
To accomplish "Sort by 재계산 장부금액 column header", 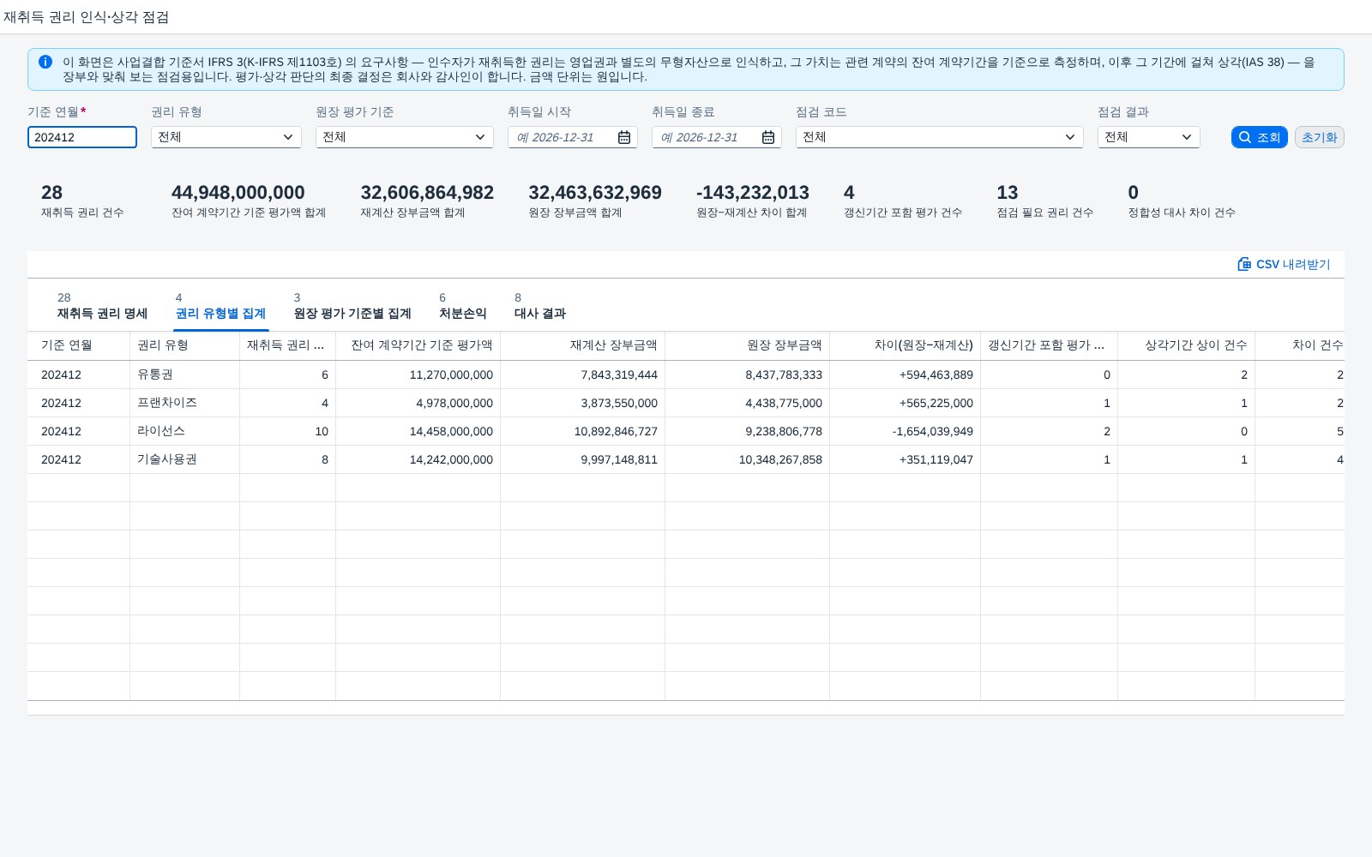I will pyautogui.click(x=583, y=345).
